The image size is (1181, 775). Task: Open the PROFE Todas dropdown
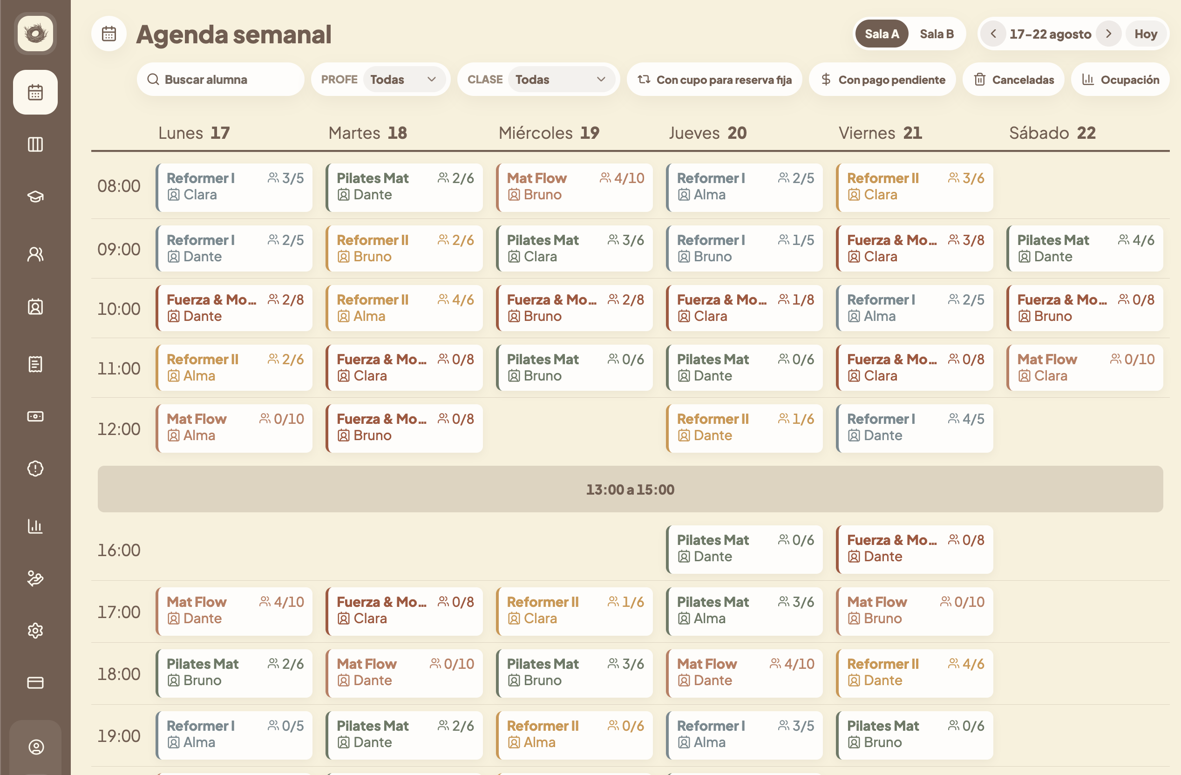tap(404, 79)
